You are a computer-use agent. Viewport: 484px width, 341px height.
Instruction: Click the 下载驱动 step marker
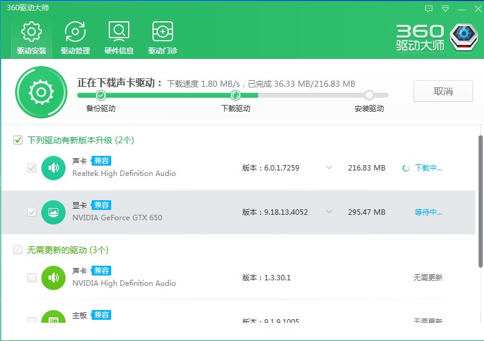(x=235, y=95)
